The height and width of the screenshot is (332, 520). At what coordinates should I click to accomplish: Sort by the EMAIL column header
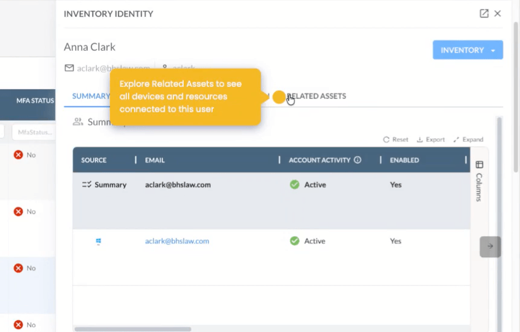click(x=155, y=160)
